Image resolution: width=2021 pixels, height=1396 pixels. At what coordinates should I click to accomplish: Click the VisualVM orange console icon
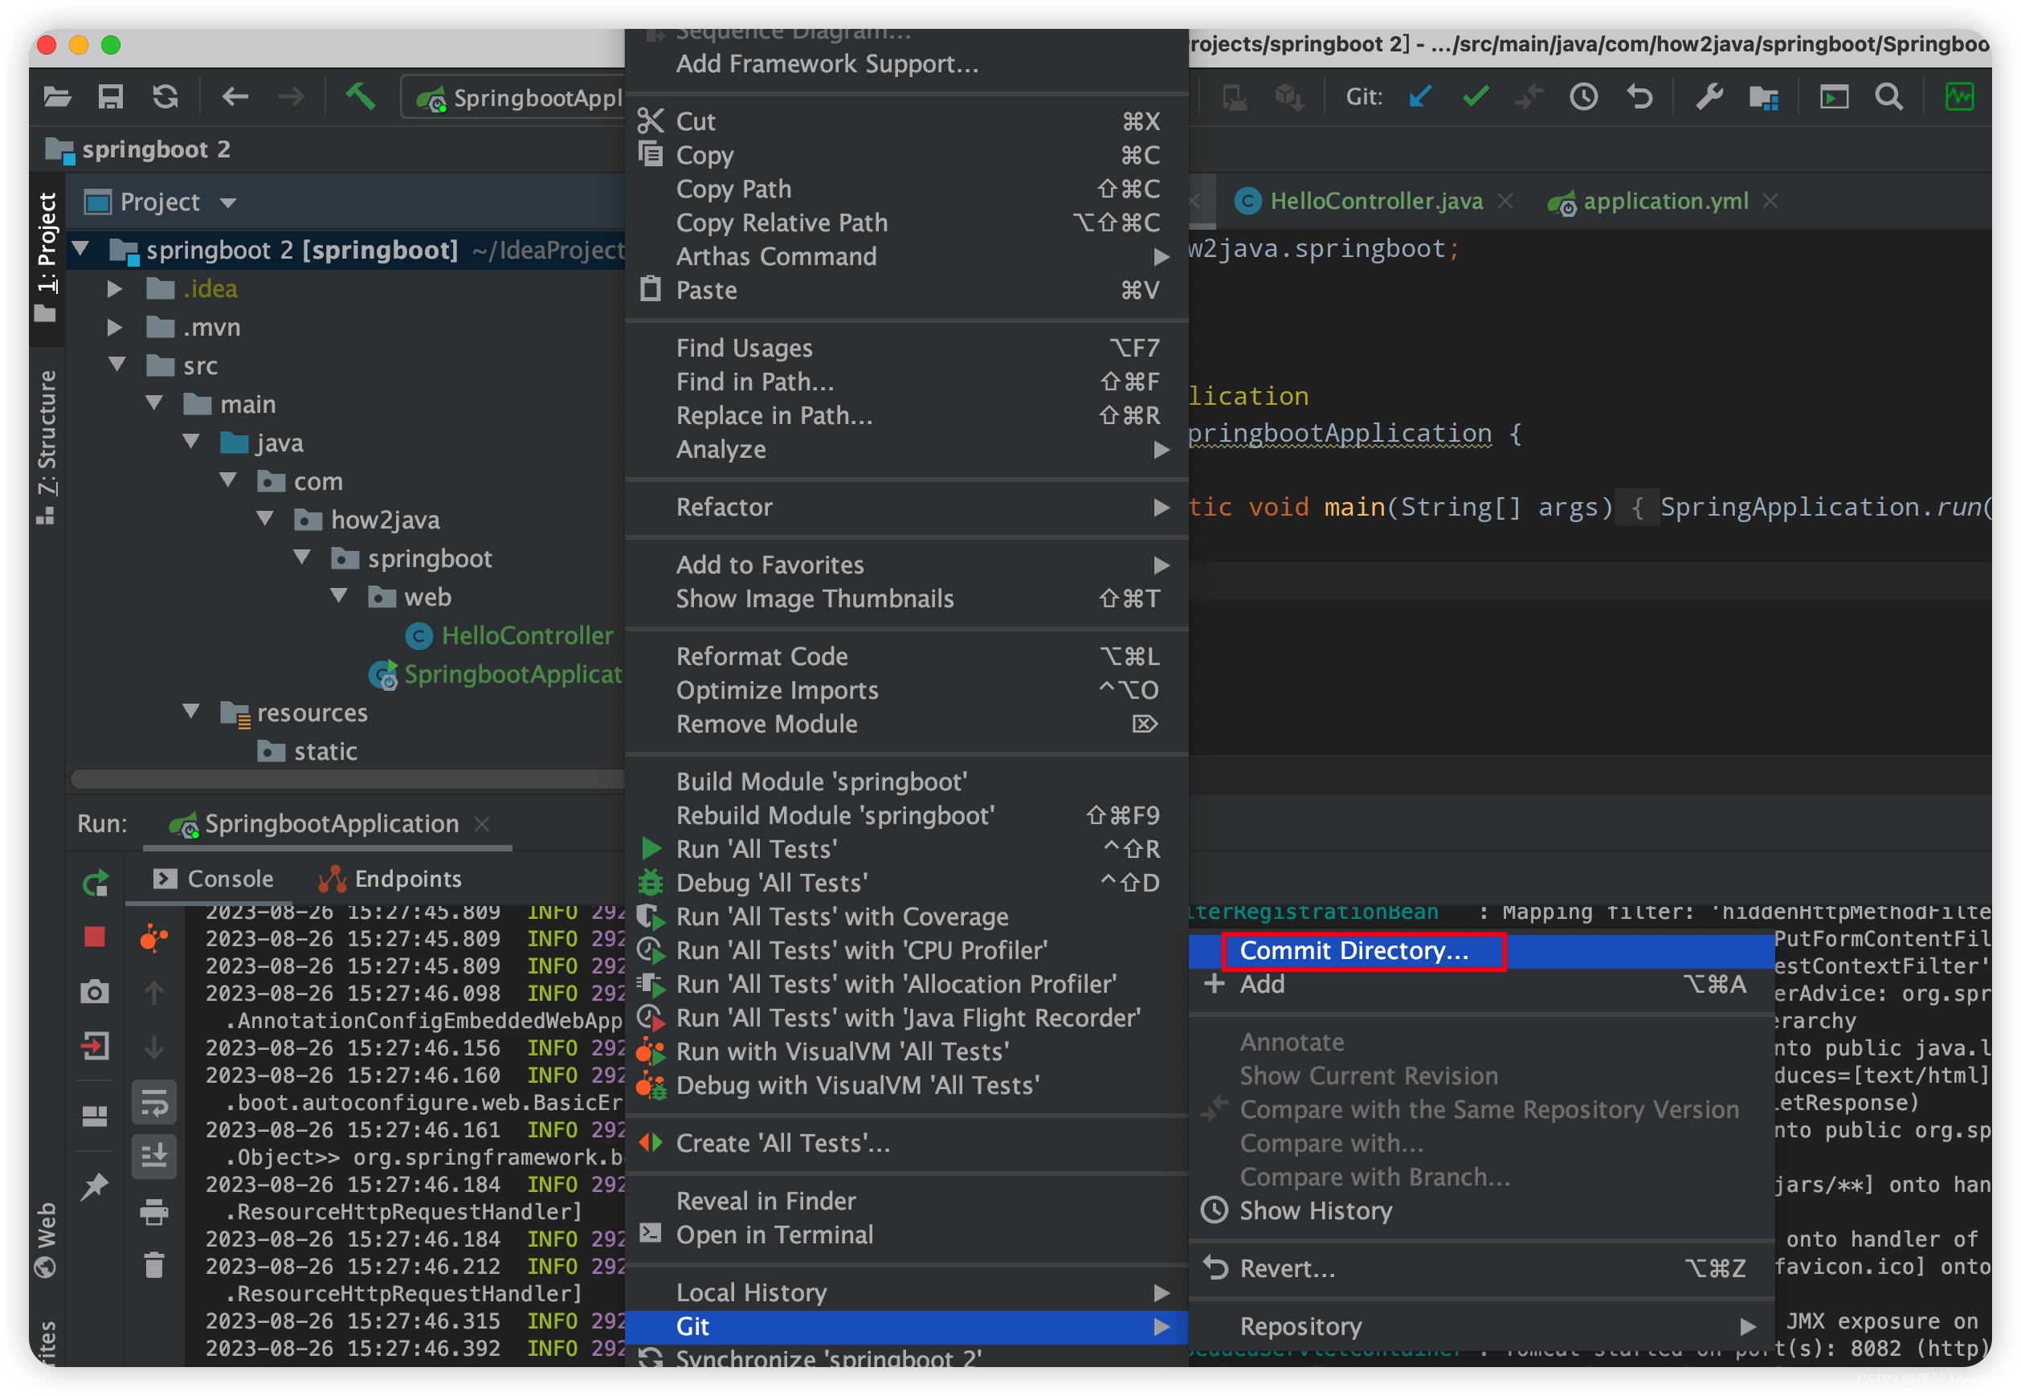pyautogui.click(x=154, y=937)
